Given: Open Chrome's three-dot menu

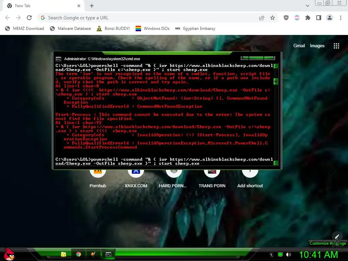Looking at the screenshot, I should click(341, 18).
